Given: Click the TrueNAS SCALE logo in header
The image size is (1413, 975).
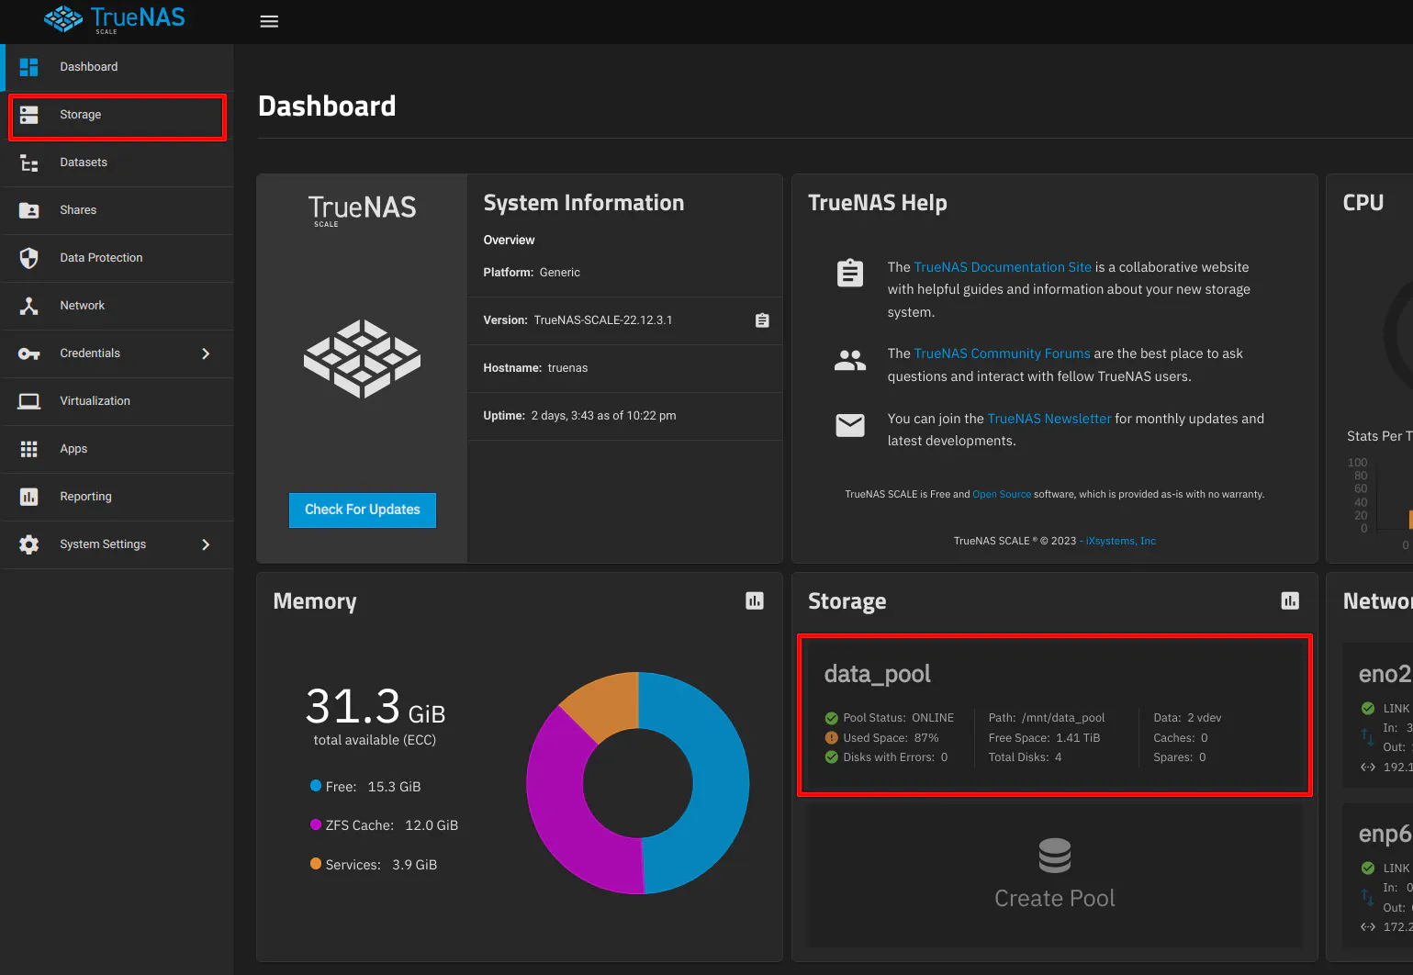Looking at the screenshot, I should 115,19.
